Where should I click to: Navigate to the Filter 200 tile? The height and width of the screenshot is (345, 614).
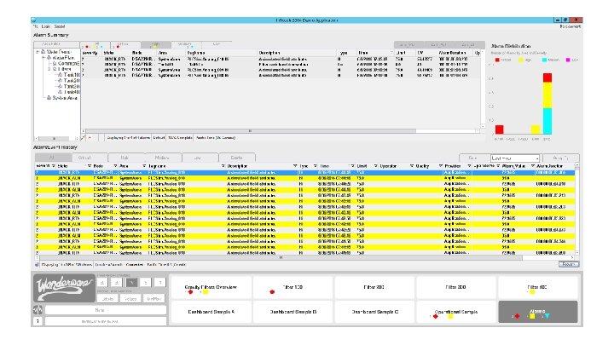click(375, 288)
